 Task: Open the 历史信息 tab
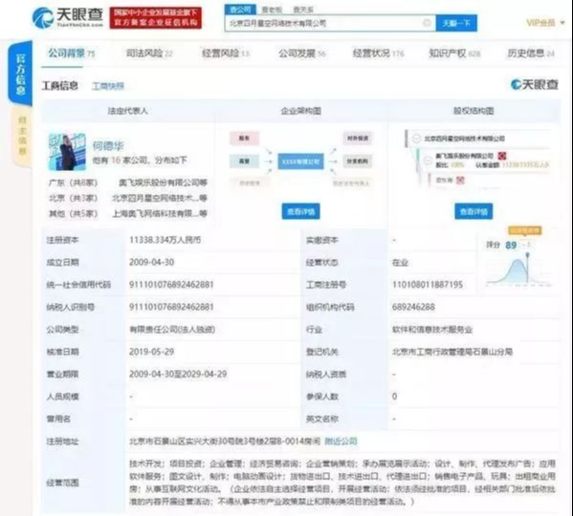531,54
